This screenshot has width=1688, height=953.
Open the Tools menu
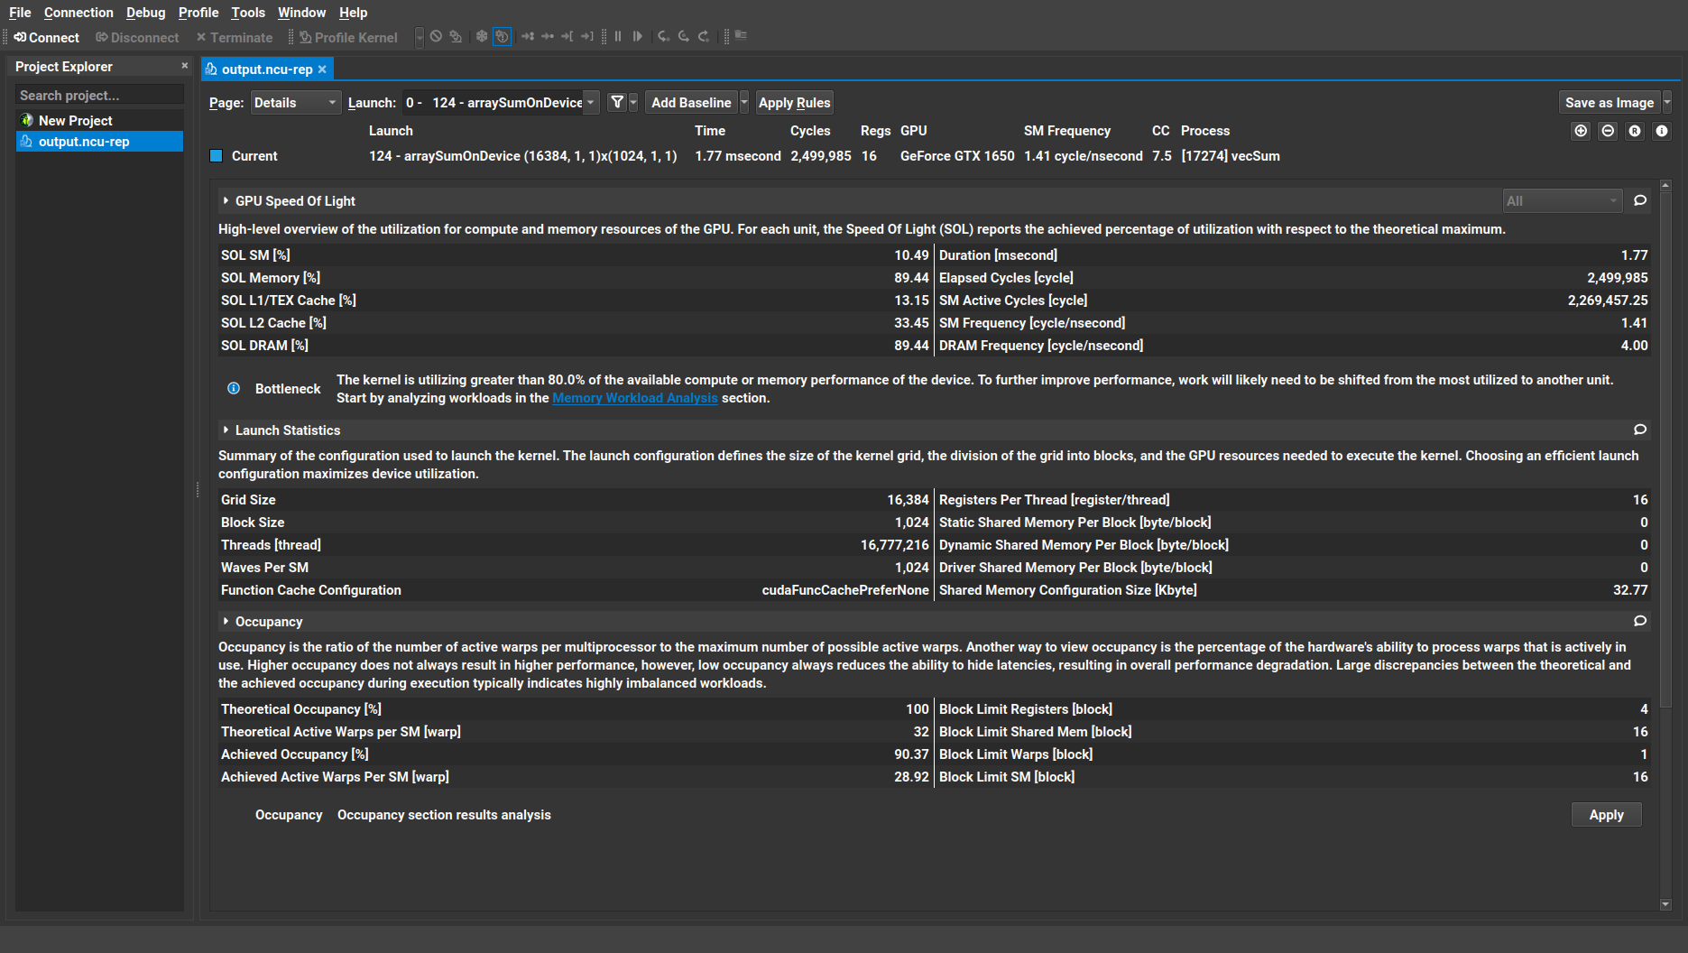(x=248, y=13)
